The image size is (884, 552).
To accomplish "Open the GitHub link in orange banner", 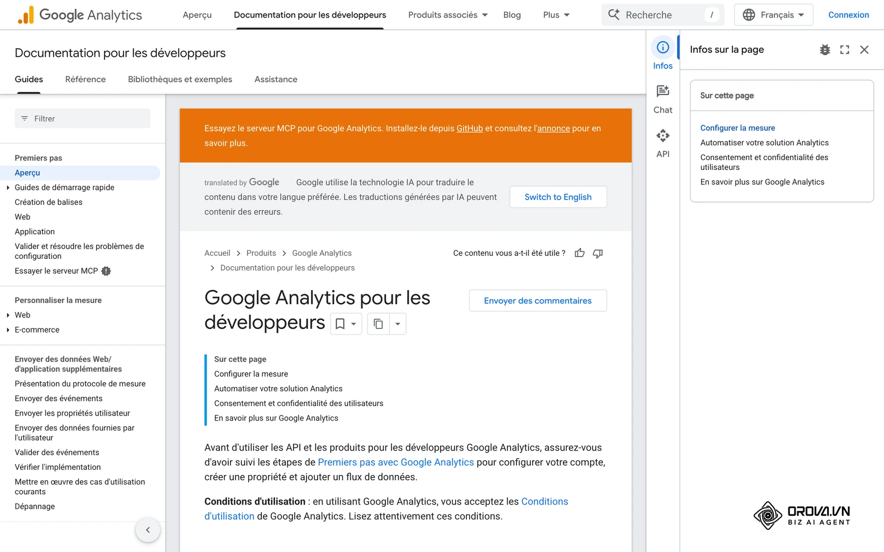I will click(x=470, y=129).
